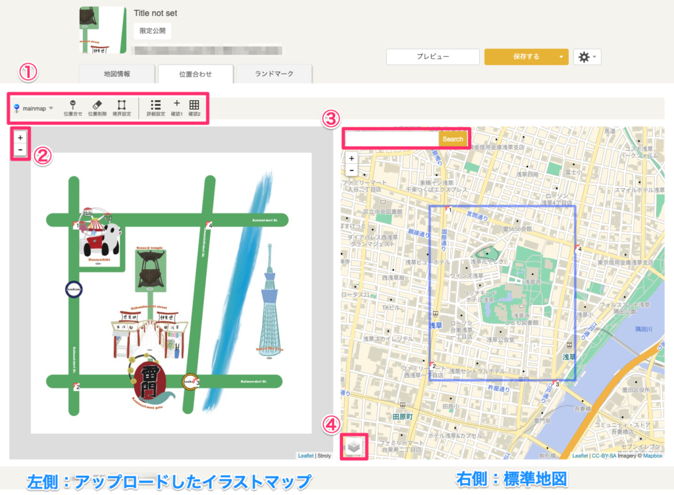Zoom out on the illustrated map
The width and height of the screenshot is (674, 495).
click(x=20, y=150)
